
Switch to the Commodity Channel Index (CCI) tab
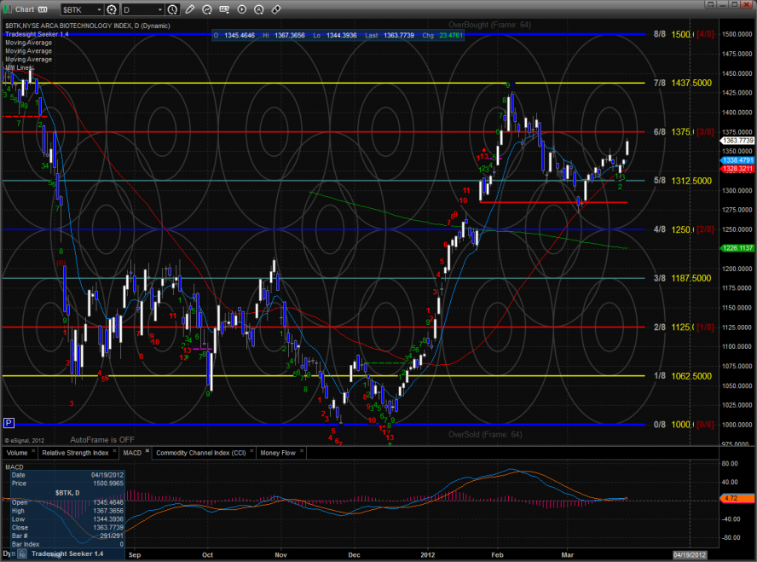point(202,453)
